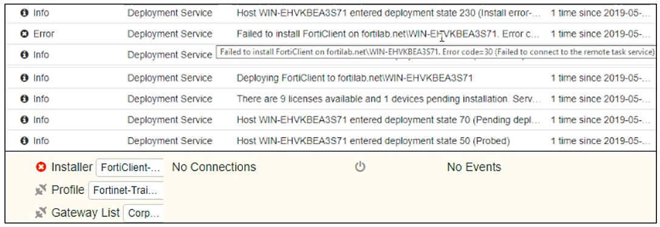Click the red installer error status icon
The width and height of the screenshot is (660, 227).
pos(41,168)
